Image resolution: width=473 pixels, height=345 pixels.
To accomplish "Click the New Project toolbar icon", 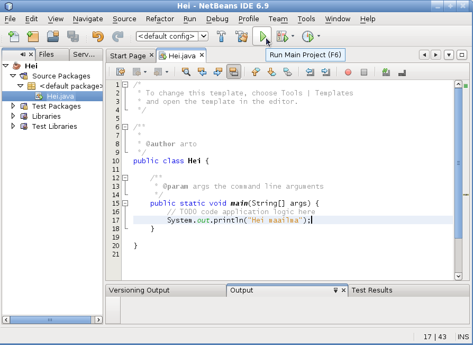I will coord(33,37).
